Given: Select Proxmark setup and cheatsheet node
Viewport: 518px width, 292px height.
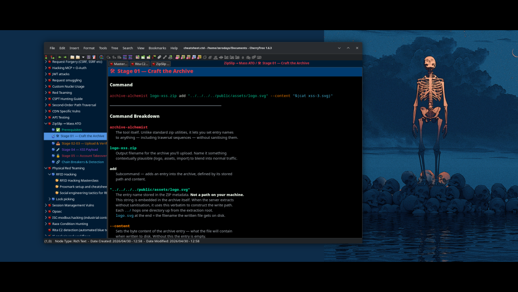Looking at the screenshot, I should [x=83, y=187].
